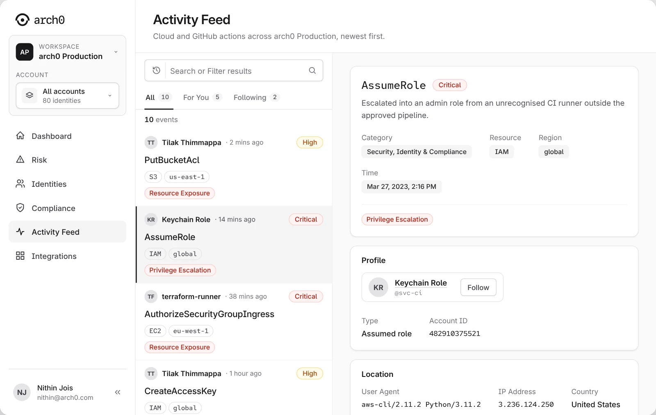This screenshot has width=656, height=415.
Task: Click the NJ user avatar
Action: click(22, 392)
